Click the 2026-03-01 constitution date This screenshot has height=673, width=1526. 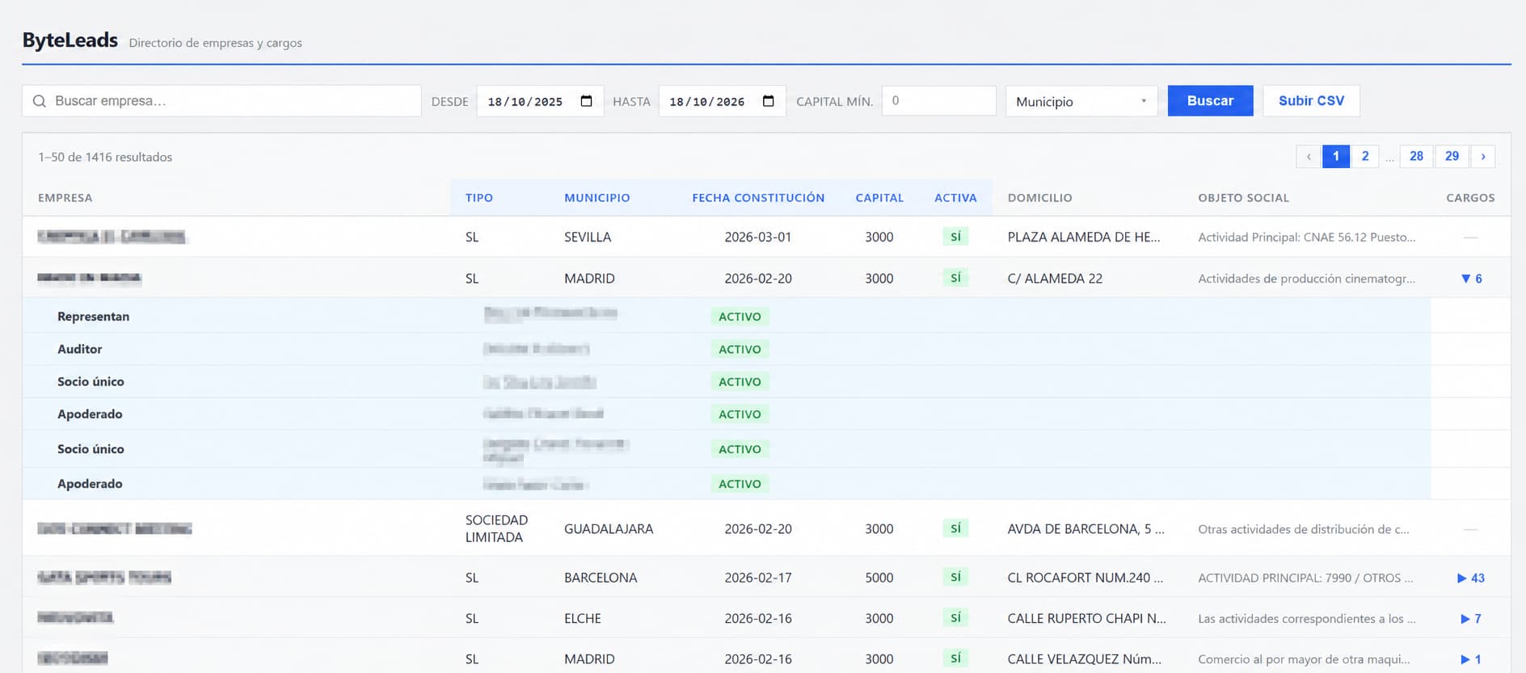pos(758,237)
